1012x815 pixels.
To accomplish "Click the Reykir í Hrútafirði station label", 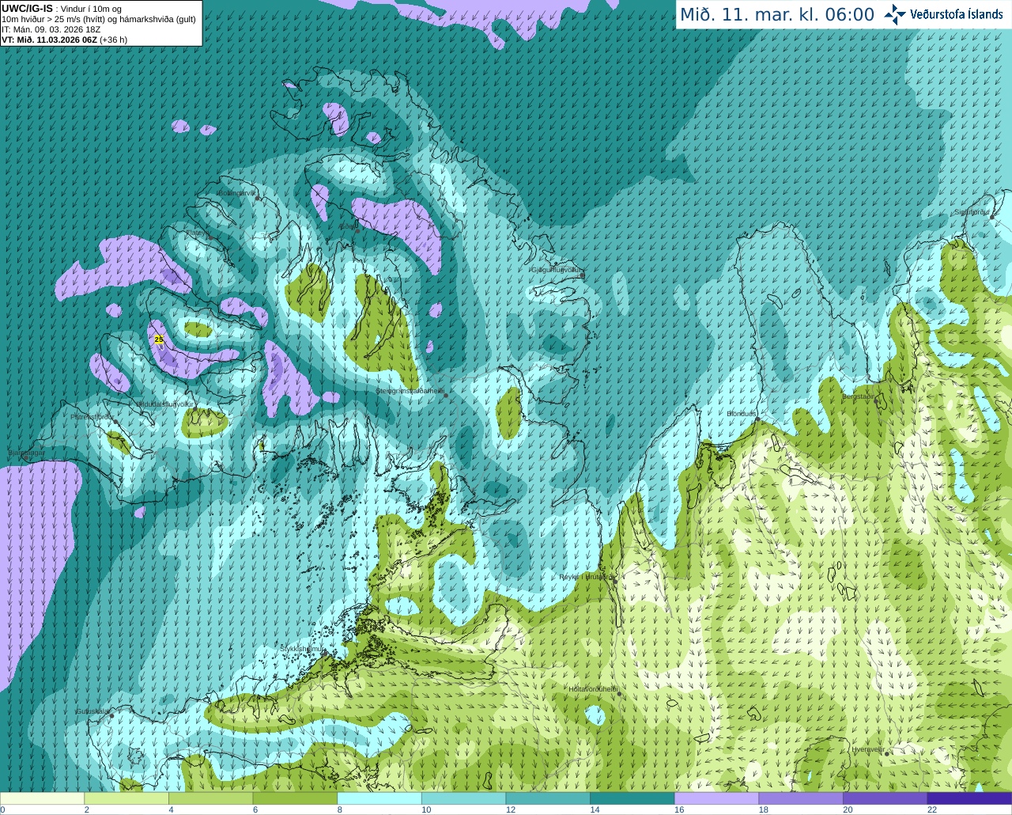I will (585, 577).
